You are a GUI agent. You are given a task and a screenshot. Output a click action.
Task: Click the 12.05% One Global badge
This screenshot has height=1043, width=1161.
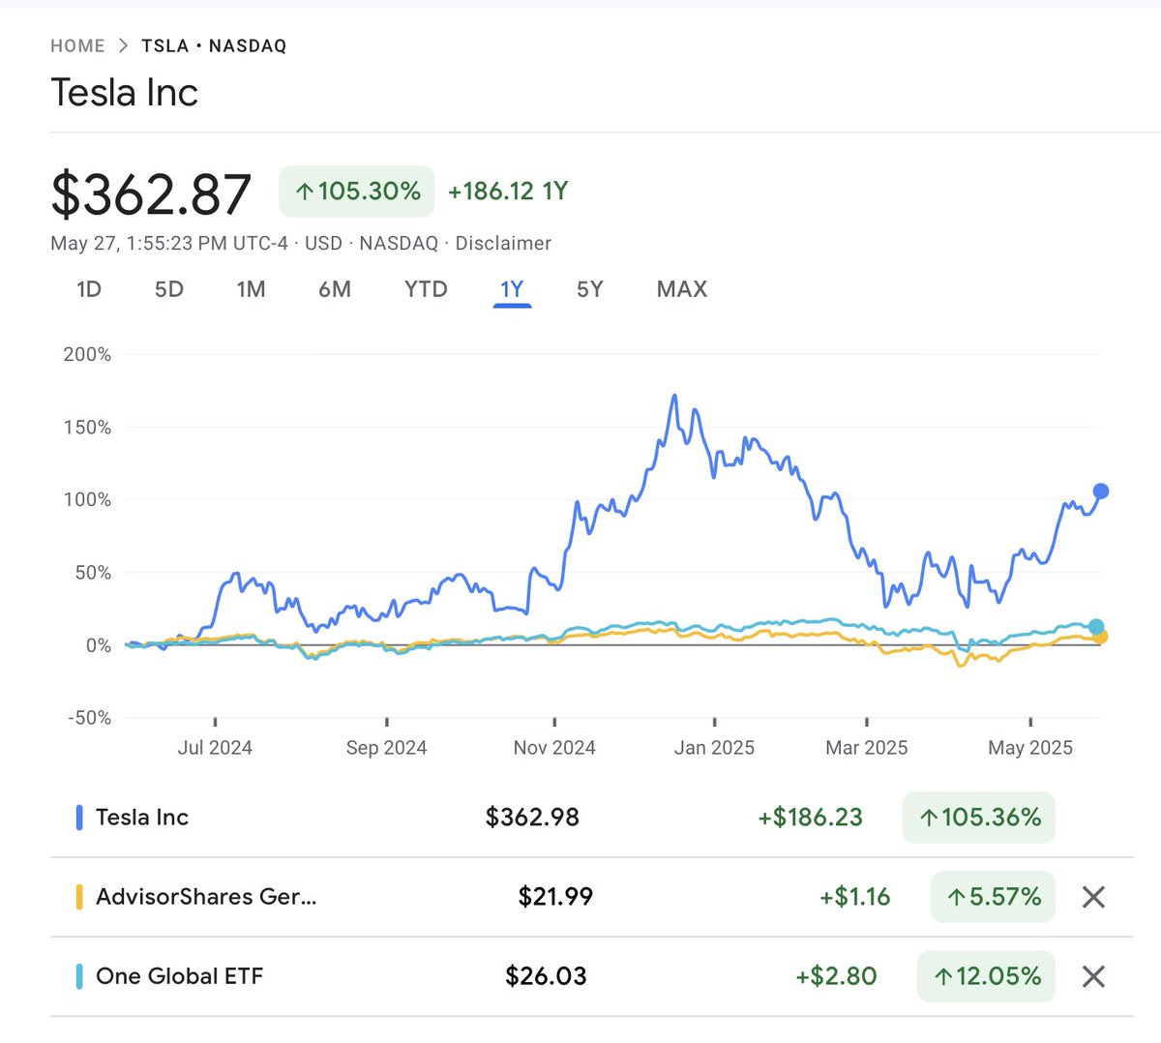(x=986, y=976)
